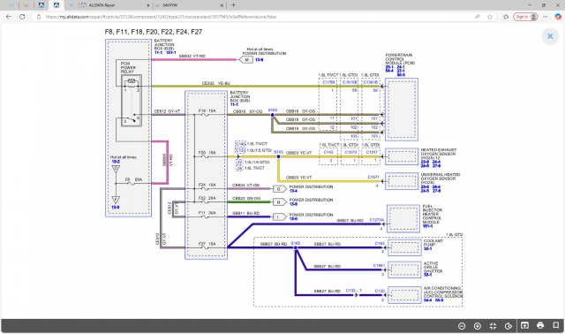
Task: Open Copilot sidebar icon
Action: click(558, 17)
